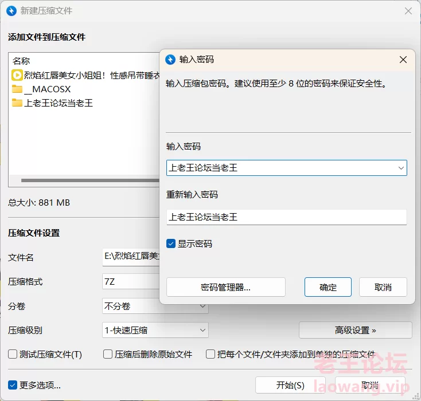Click the video file icon in file list
This screenshot has height=401, width=421.
pos(17,76)
